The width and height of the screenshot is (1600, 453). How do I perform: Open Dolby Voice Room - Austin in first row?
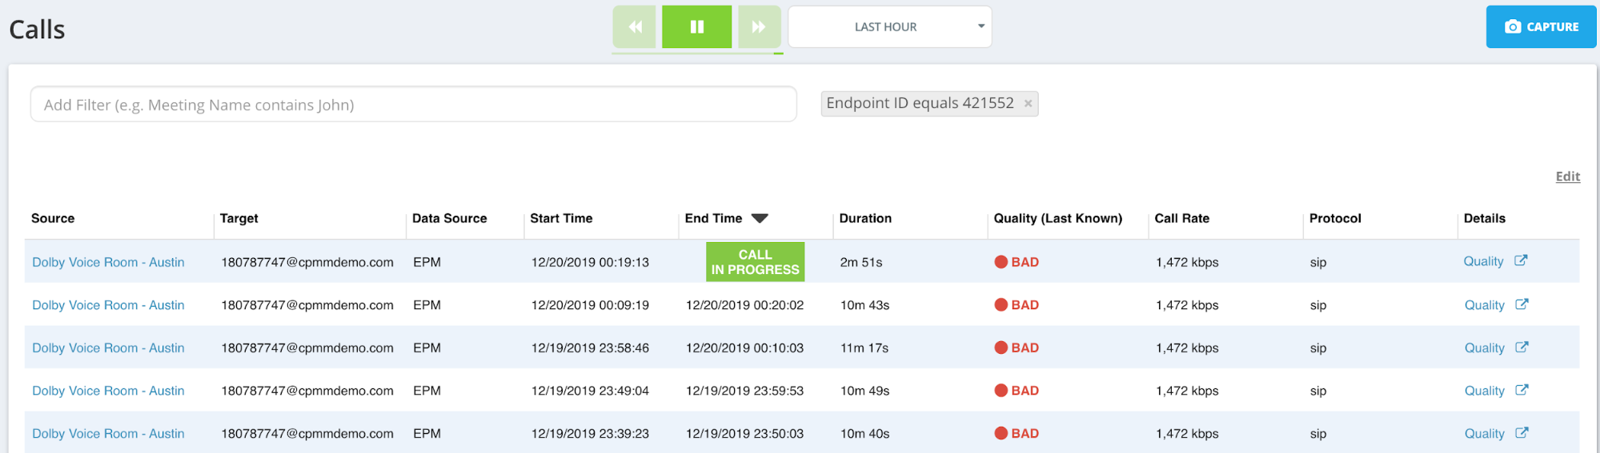108,262
